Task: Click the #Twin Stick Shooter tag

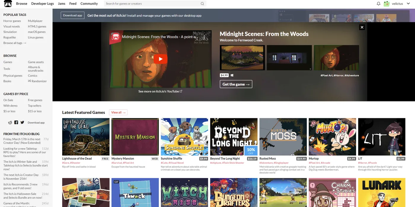Action: click(233, 163)
